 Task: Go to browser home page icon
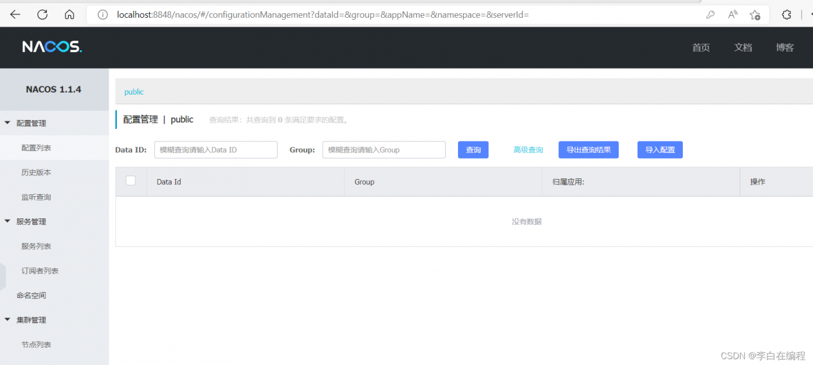(70, 15)
